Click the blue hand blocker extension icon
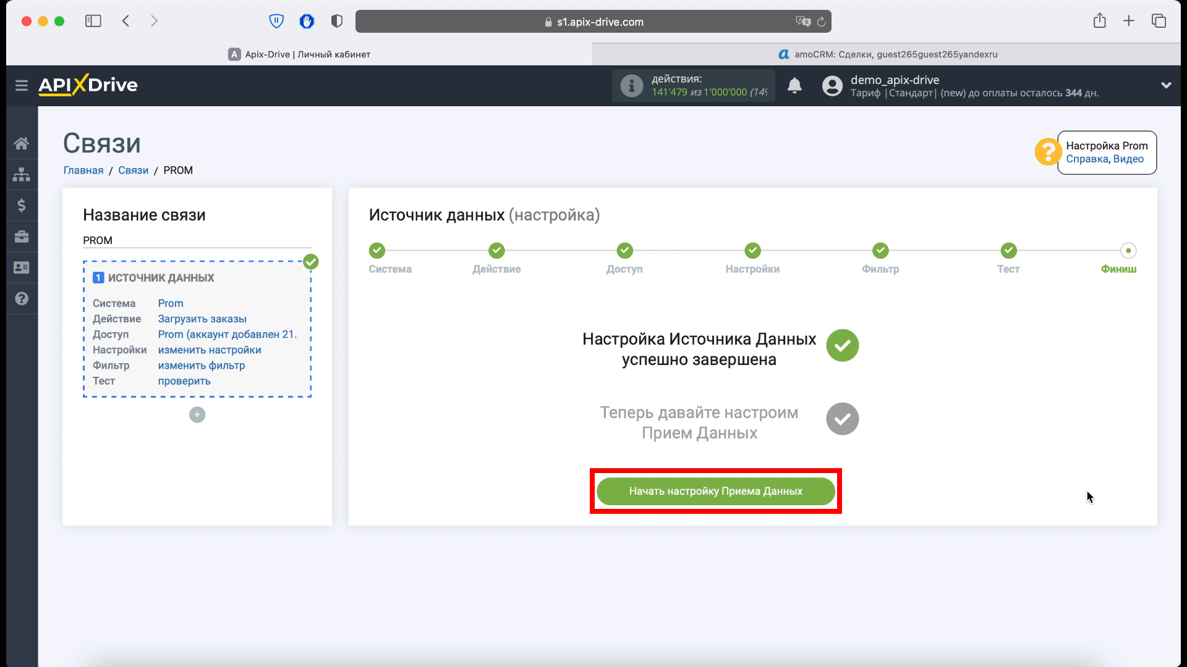1187x667 pixels. pos(307,22)
